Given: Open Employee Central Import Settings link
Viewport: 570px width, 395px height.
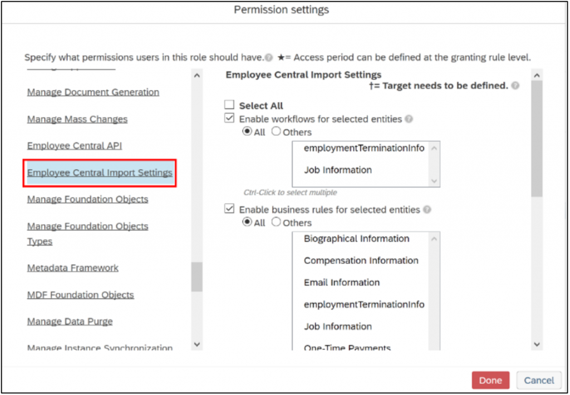Looking at the screenshot, I should pyautogui.click(x=100, y=172).
